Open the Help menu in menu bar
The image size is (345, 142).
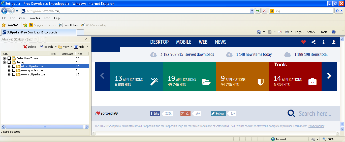(57, 18)
